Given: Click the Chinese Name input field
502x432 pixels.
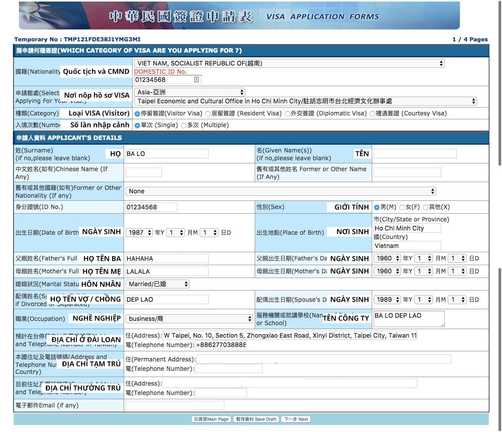Looking at the screenshot, I should (x=144, y=172).
